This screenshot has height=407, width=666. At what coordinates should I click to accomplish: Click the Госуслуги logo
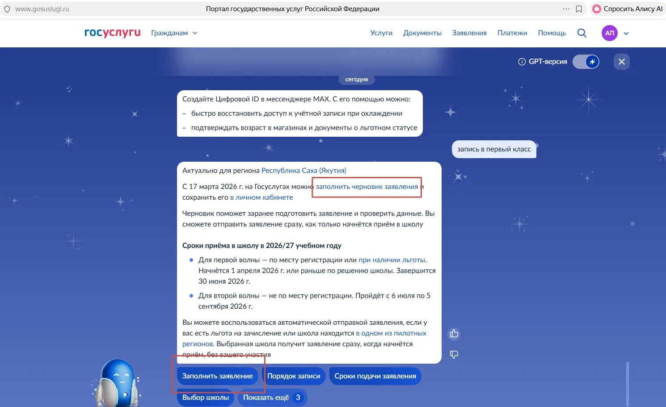click(112, 33)
